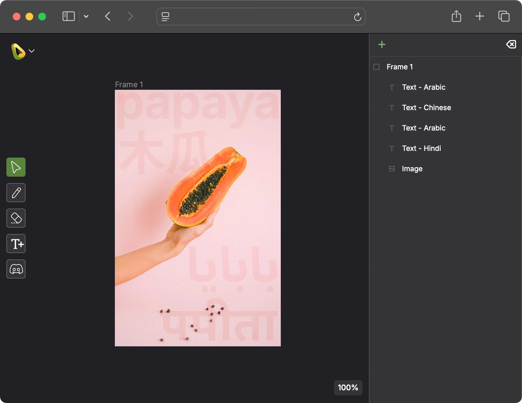Expand the chevron next to sidebar button
The width and height of the screenshot is (522, 403).
click(86, 17)
